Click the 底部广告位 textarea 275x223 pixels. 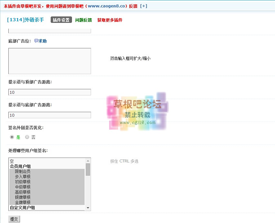(49, 61)
